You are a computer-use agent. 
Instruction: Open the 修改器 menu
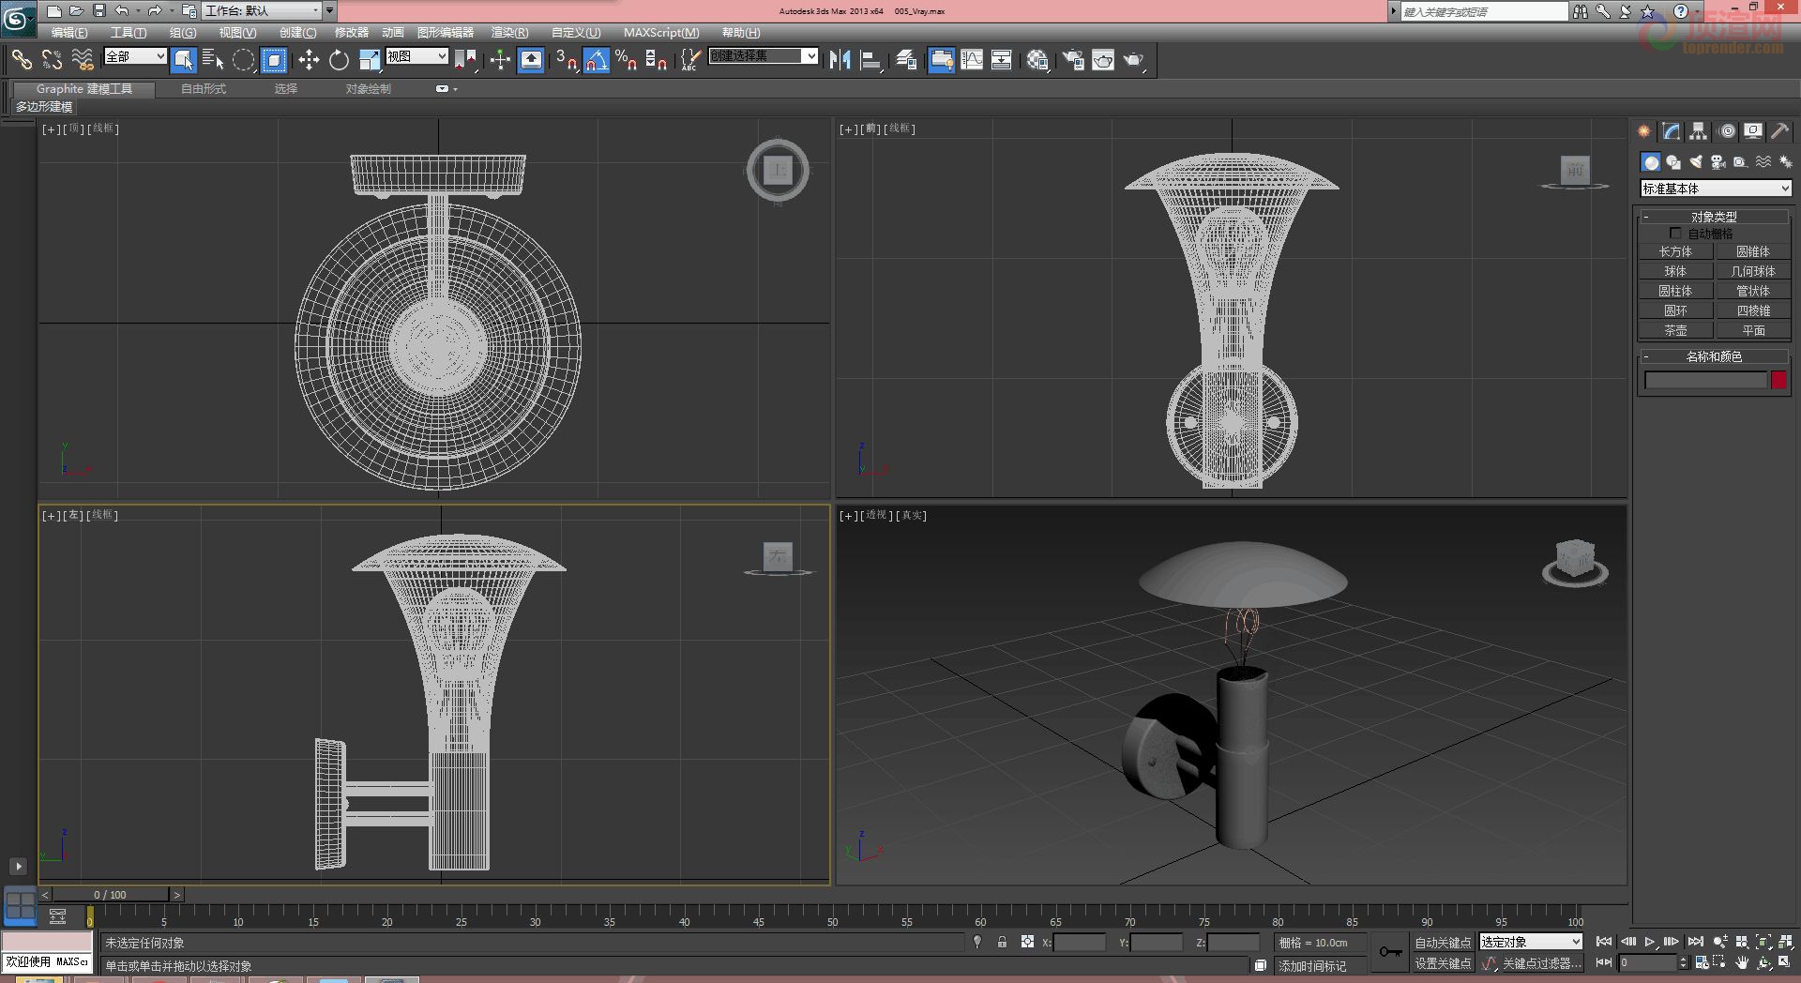[352, 33]
